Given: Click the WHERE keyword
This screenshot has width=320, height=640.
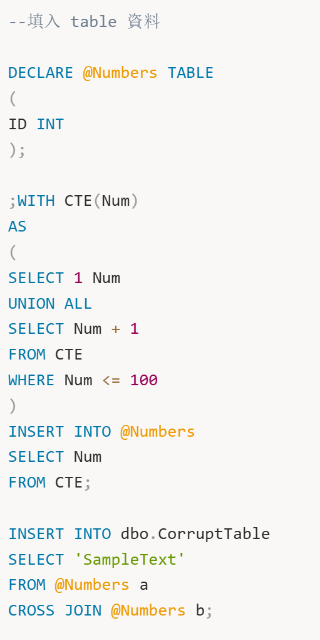Looking at the screenshot, I should click(x=31, y=380).
